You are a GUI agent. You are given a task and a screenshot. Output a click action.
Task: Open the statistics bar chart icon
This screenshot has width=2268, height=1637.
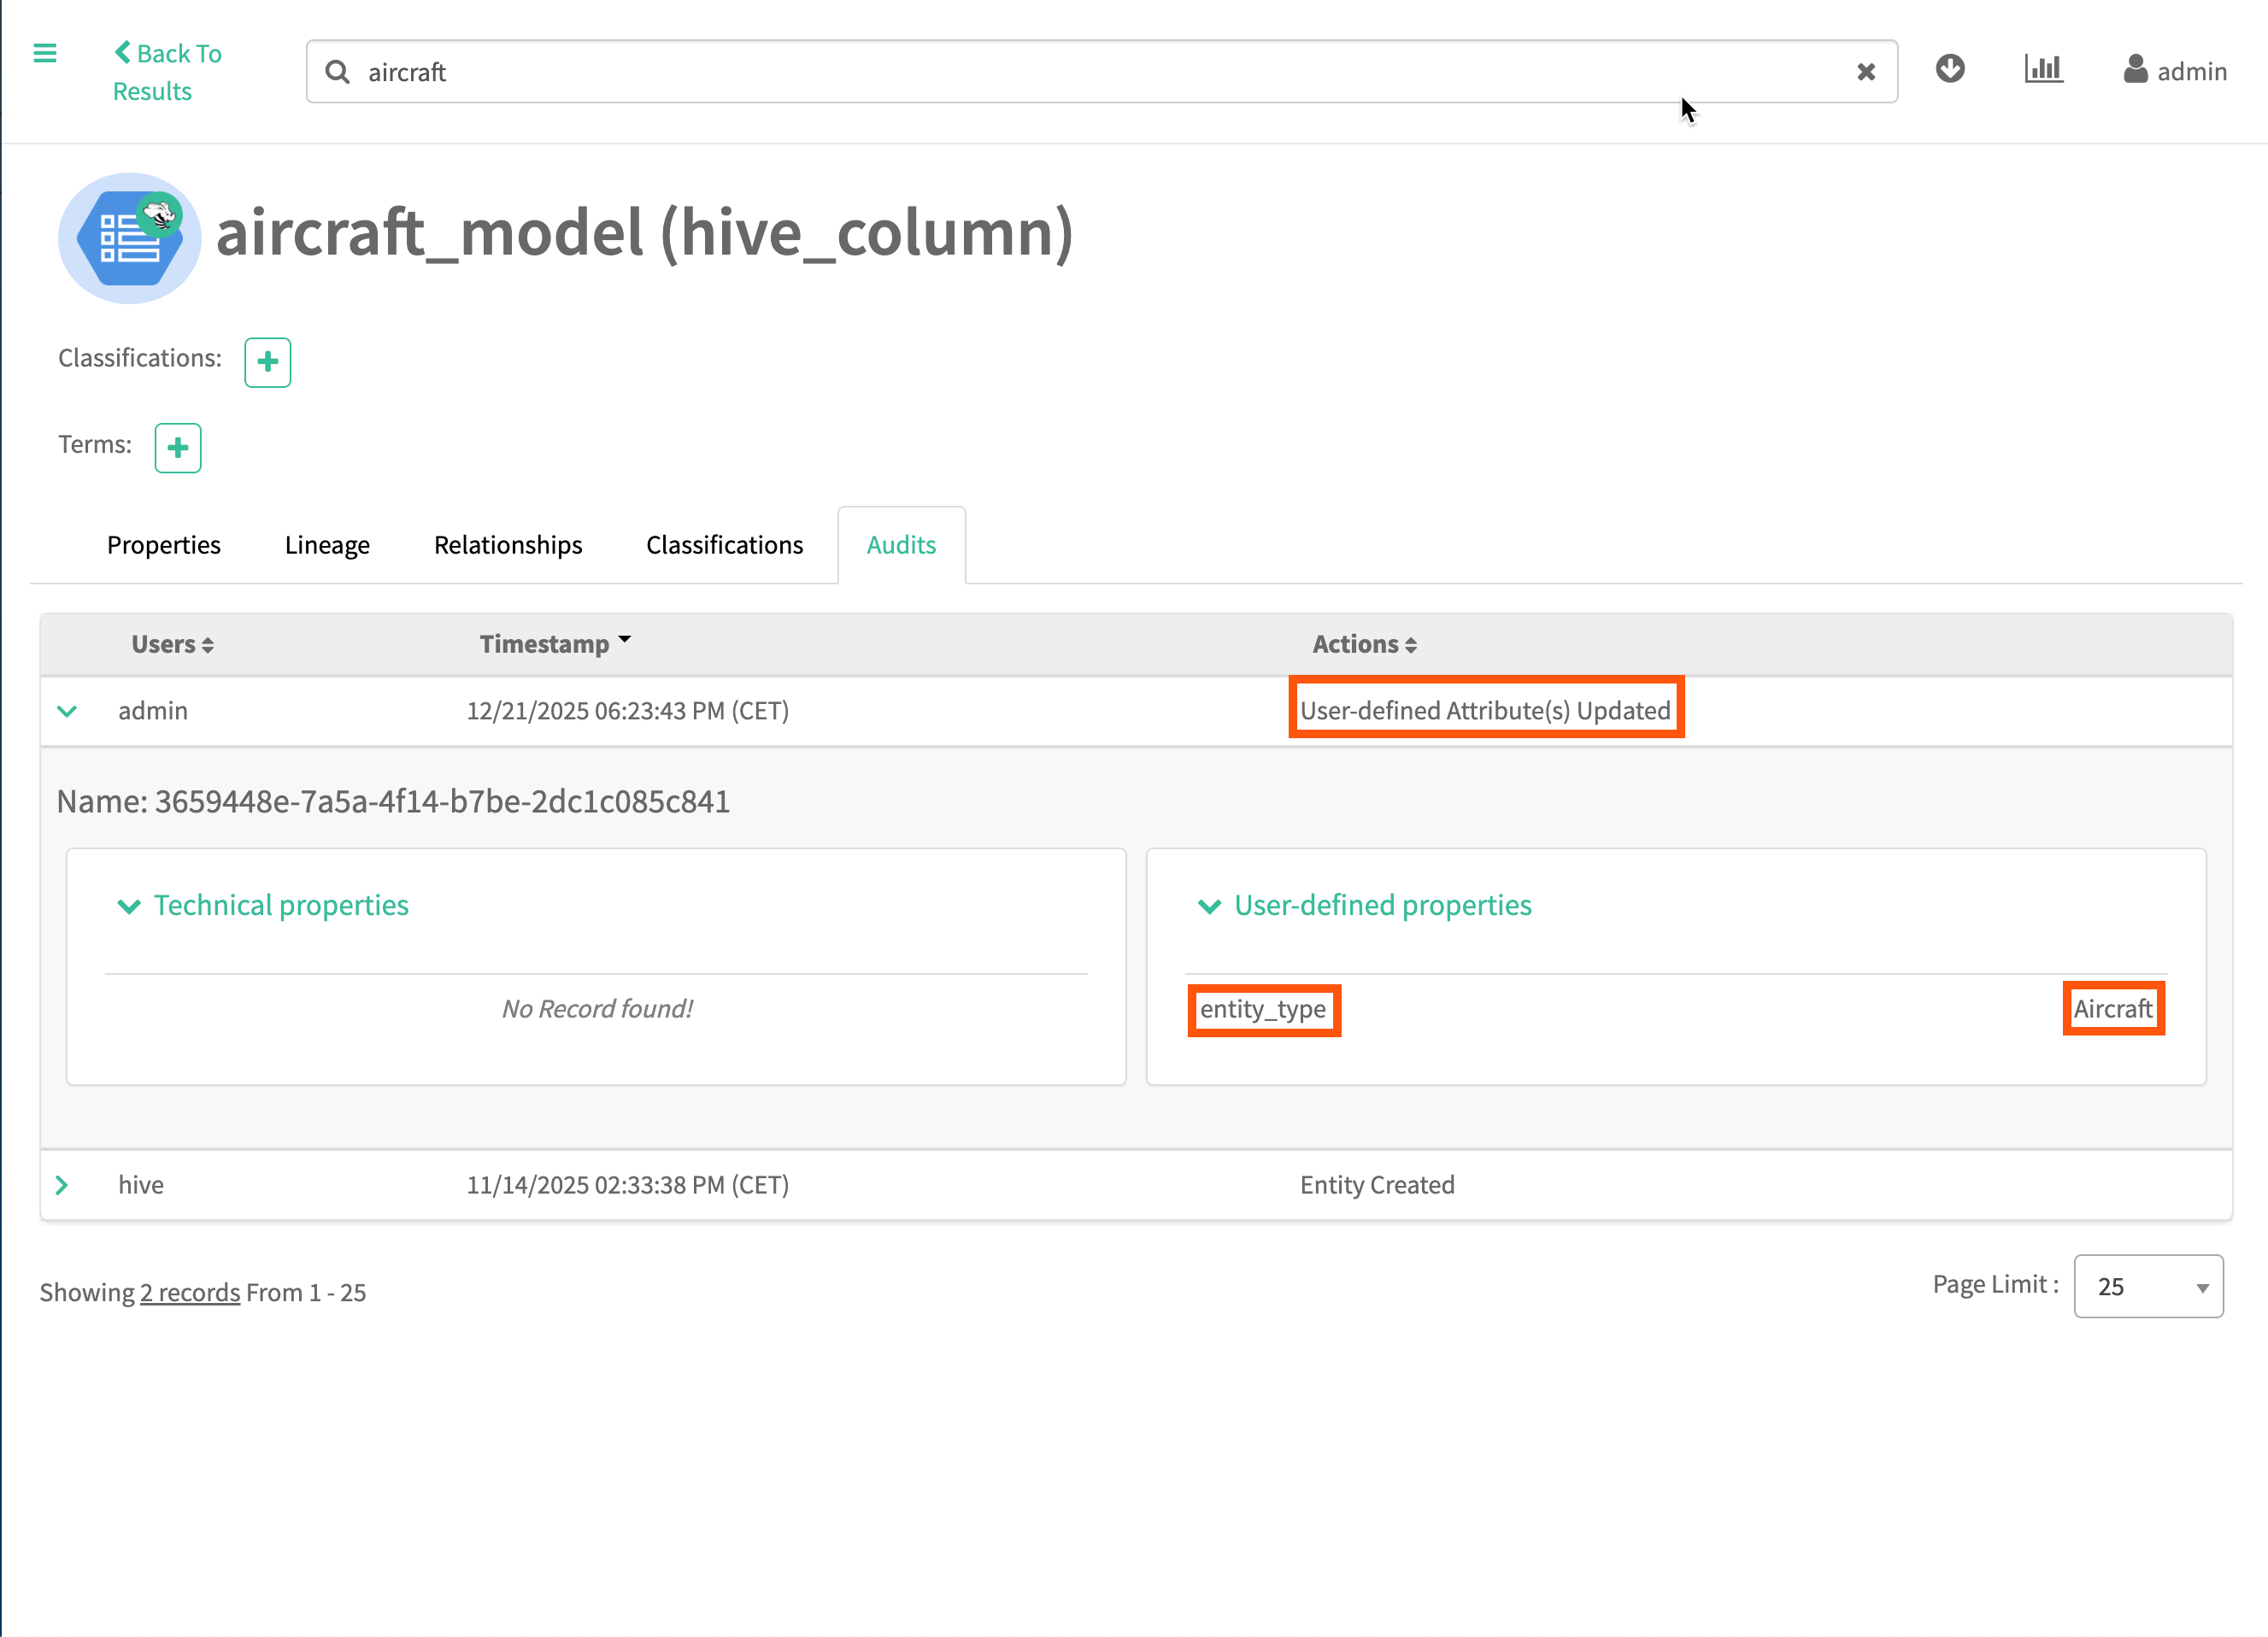[x=2043, y=69]
